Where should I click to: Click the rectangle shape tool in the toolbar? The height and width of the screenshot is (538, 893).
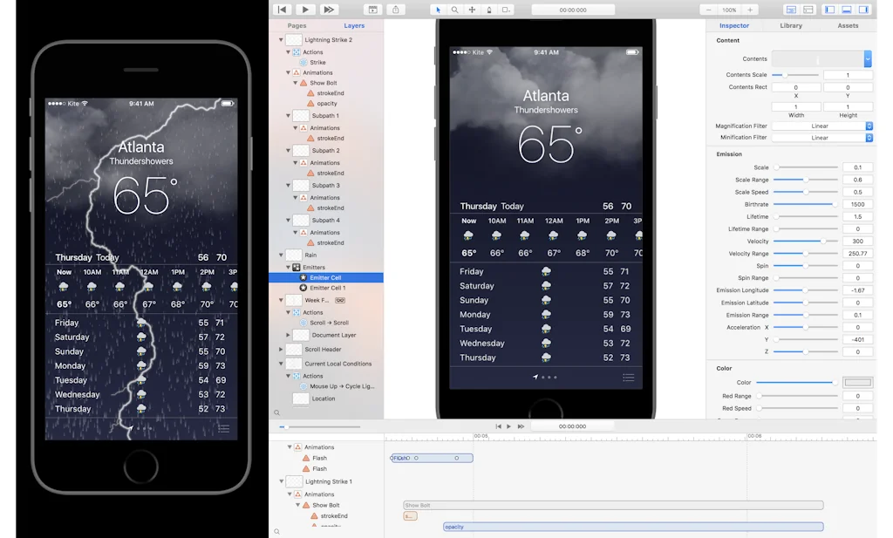(505, 10)
